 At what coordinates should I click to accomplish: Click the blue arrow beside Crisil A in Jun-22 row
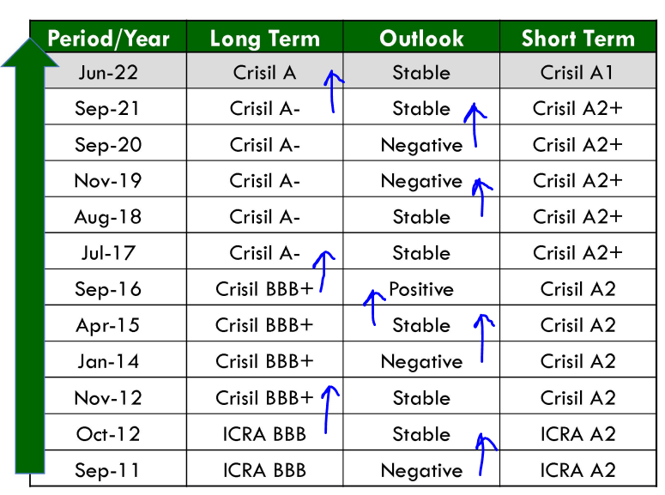tap(332, 91)
